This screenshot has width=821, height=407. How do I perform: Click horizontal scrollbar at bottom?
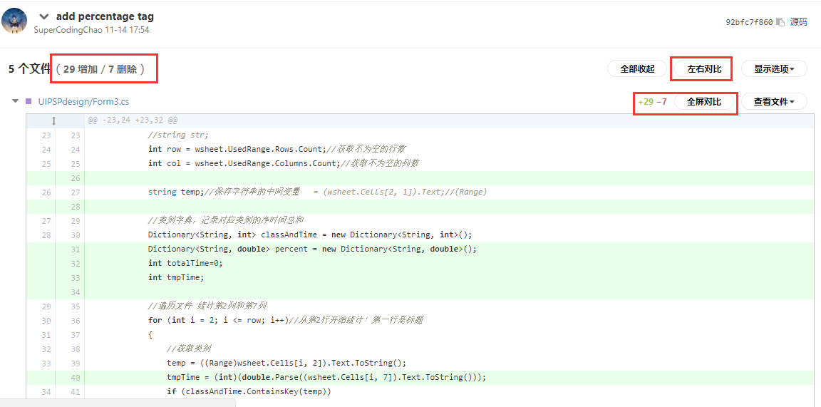118,403
